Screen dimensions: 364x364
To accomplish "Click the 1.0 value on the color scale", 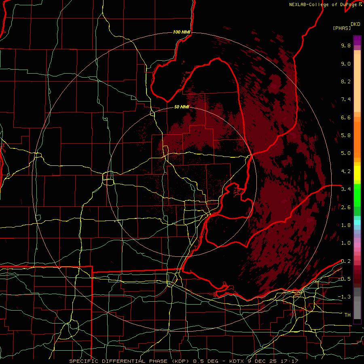I will [346, 243].
